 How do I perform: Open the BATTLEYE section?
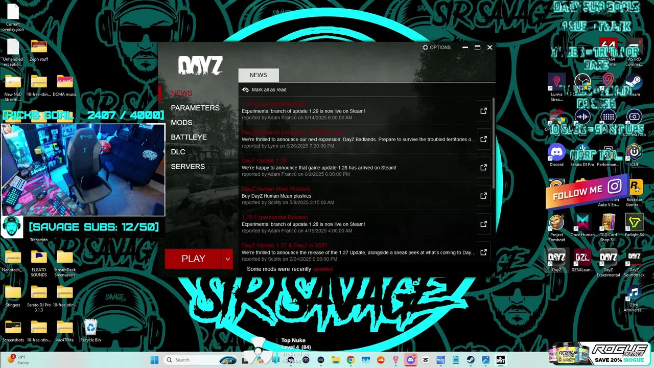pos(189,137)
